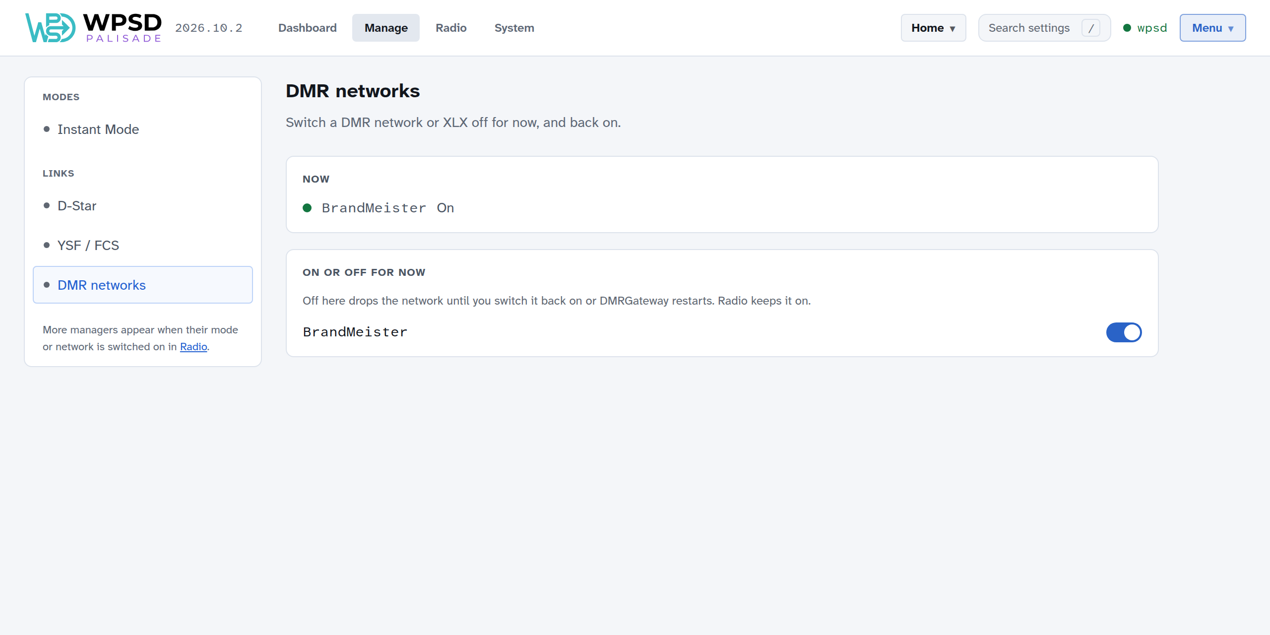Open the Menu dropdown

pos(1212,28)
